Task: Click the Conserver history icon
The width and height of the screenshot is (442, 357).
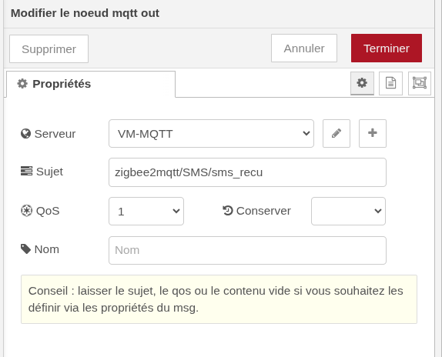Action: pyautogui.click(x=228, y=211)
